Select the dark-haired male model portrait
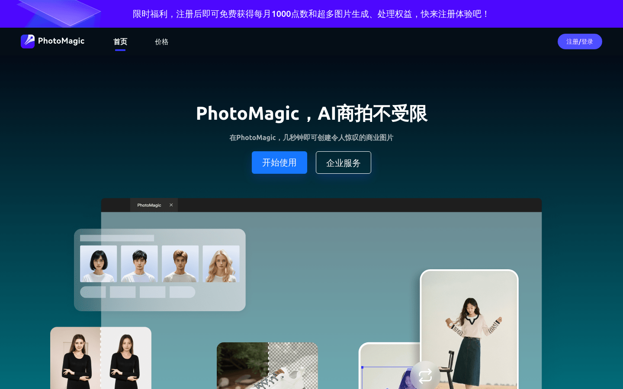Screen dimensions: 623x389 pos(139,264)
